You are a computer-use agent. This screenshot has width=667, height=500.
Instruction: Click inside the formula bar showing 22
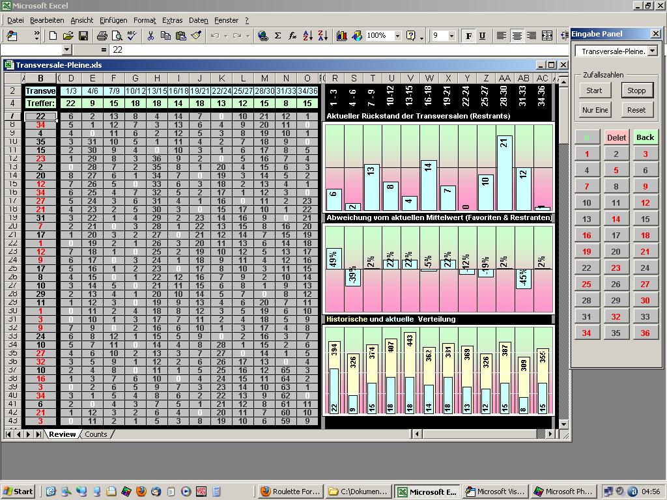coord(338,49)
